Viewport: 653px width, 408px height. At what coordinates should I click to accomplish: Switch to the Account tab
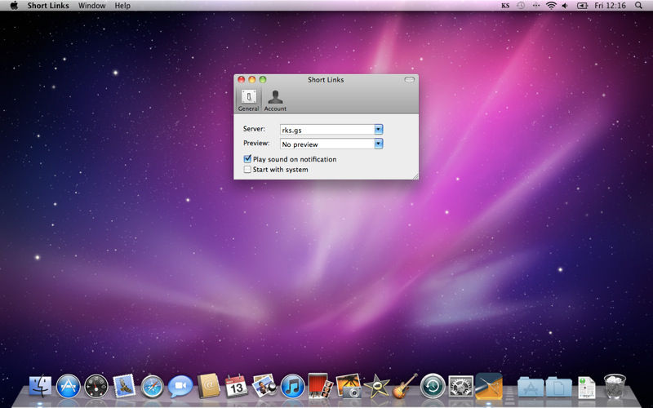[x=275, y=100]
